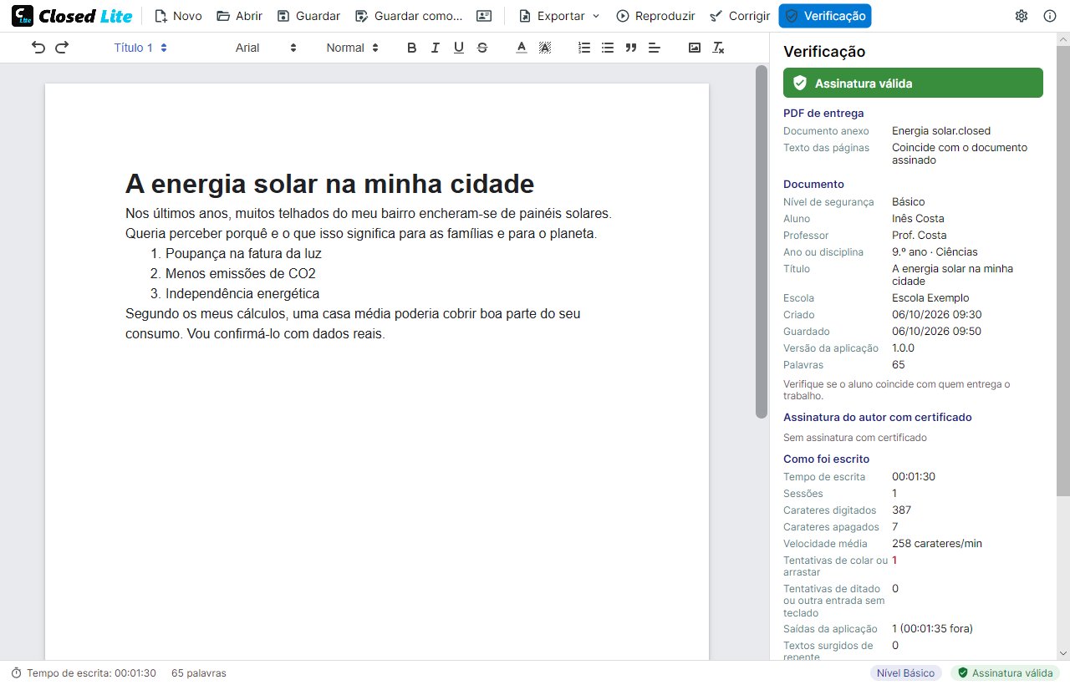Pick a text highlight background color

pyautogui.click(x=545, y=48)
